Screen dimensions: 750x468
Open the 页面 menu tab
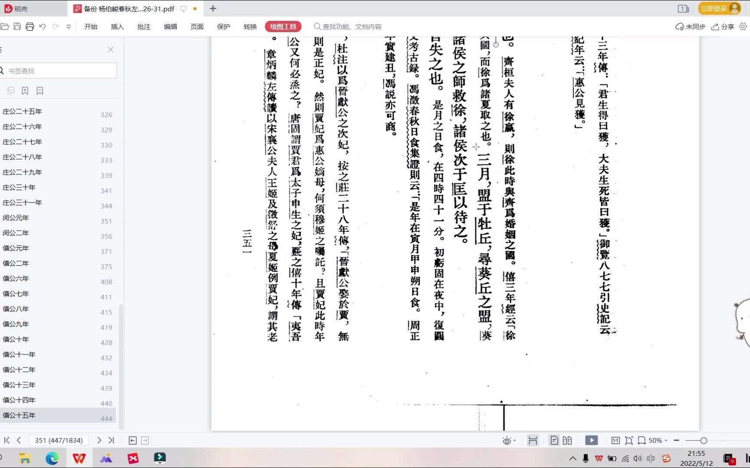click(x=197, y=26)
